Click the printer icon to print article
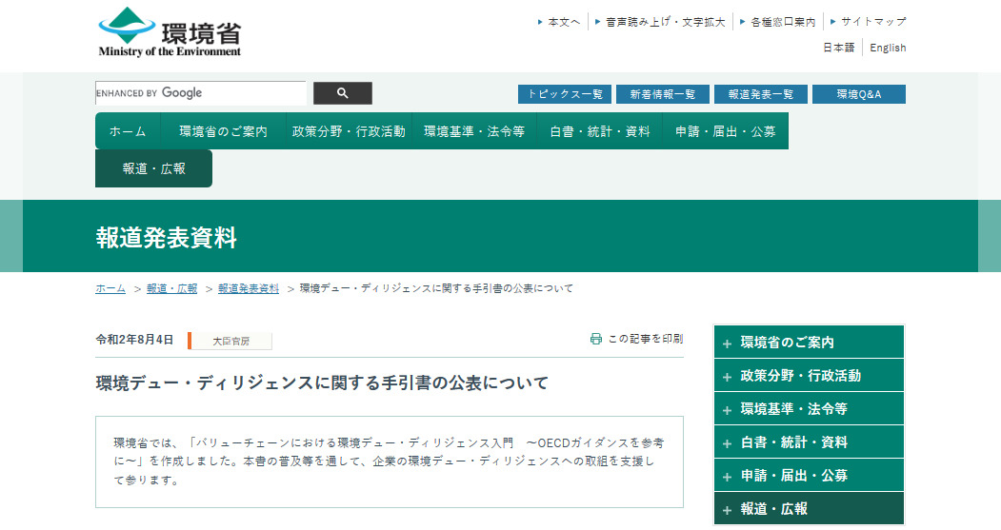1001x530 pixels. [x=596, y=339]
